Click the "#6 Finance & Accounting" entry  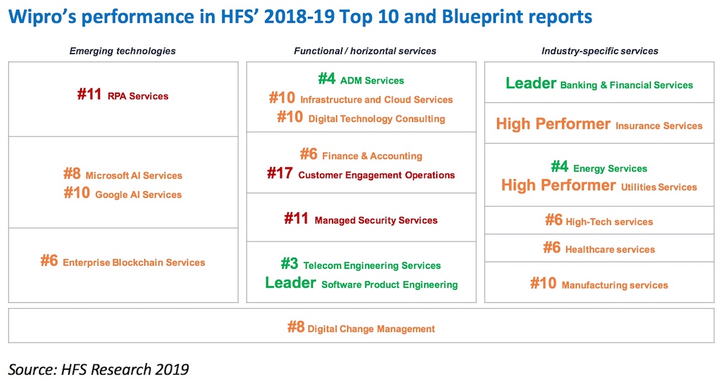coord(361,155)
